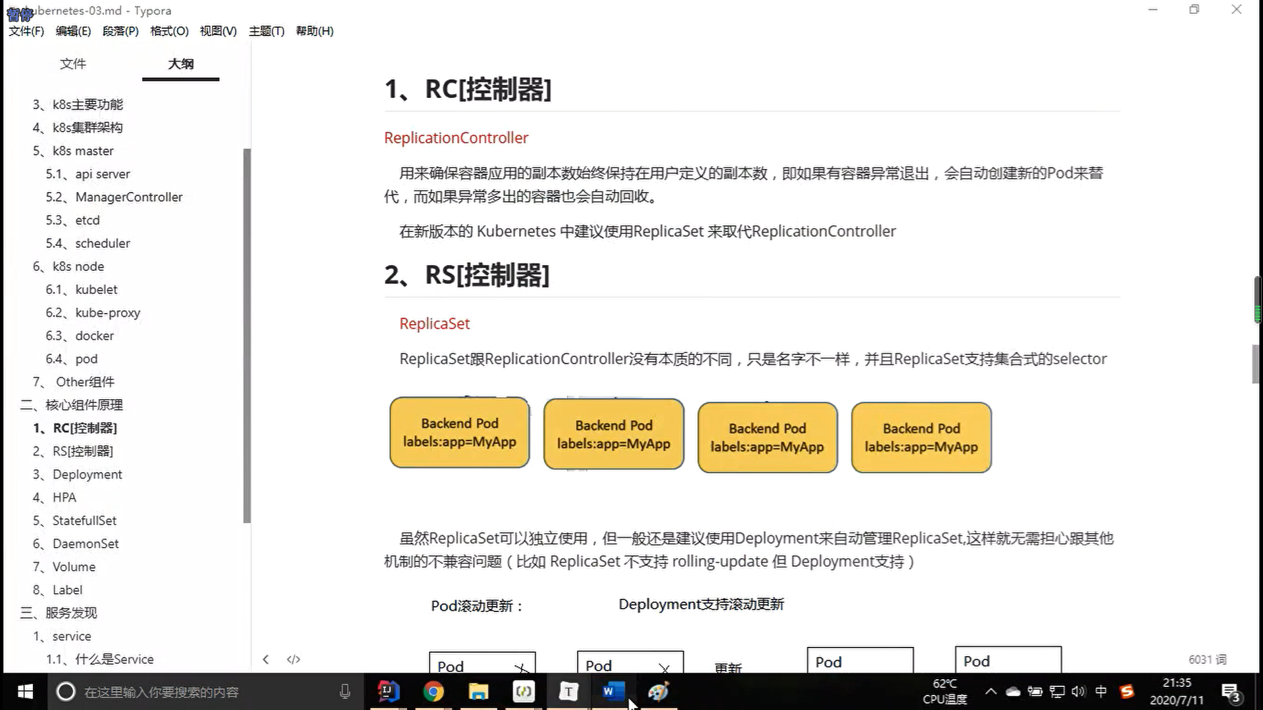Open Word from the taskbar
This screenshot has height=710, width=1263.
point(612,692)
